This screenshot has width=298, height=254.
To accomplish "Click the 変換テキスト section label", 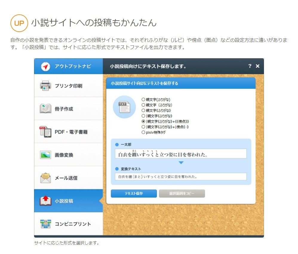I will pos(131,169).
